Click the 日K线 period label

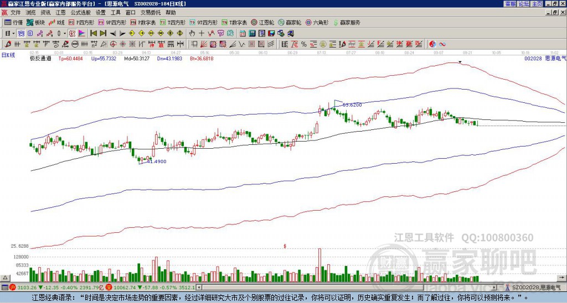pyautogui.click(x=8, y=55)
